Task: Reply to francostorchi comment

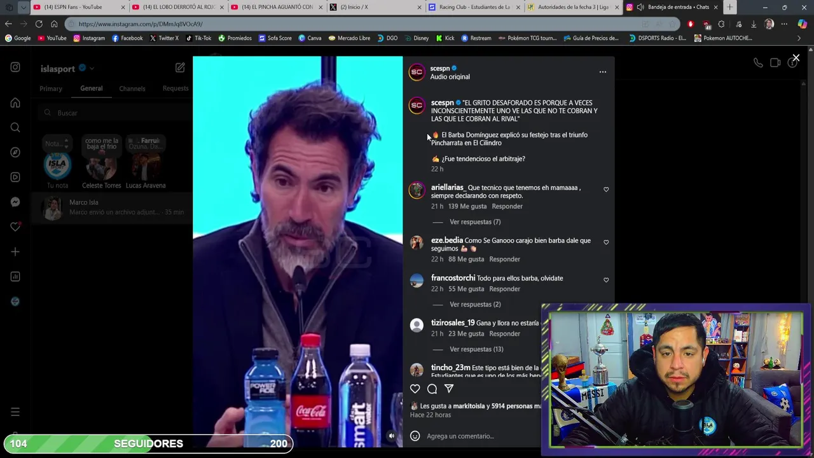Action: tap(504, 289)
